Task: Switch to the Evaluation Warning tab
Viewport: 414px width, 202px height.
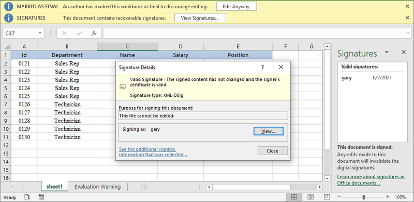Action: click(97, 187)
